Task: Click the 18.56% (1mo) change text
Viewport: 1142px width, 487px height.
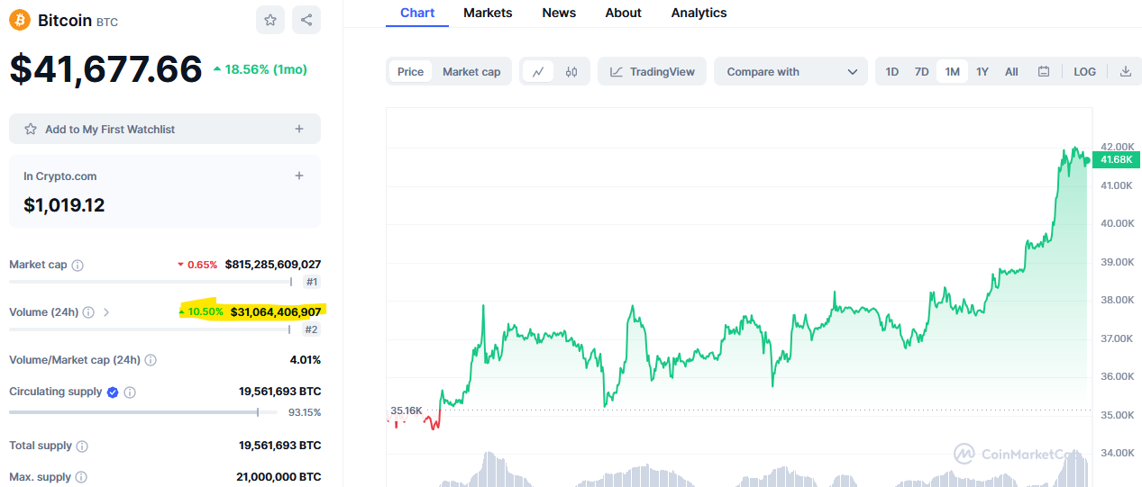Action: pos(260,68)
